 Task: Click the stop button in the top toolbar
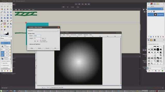[79, 4]
